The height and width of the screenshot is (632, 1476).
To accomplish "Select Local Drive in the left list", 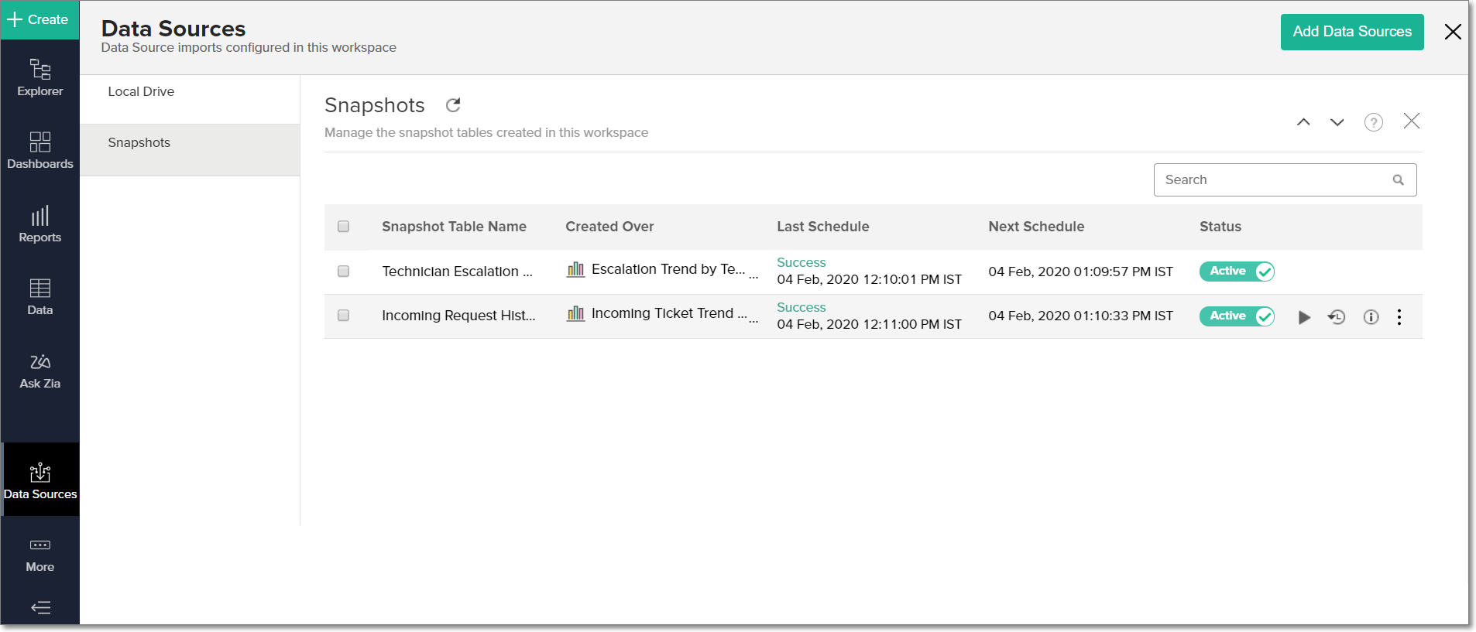I will pos(141,91).
